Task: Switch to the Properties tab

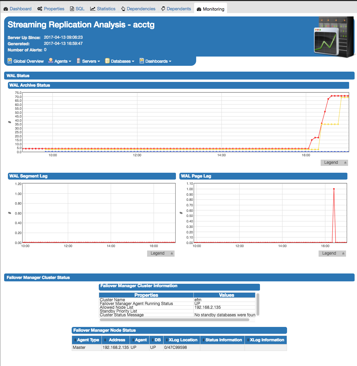Action: pos(51,9)
